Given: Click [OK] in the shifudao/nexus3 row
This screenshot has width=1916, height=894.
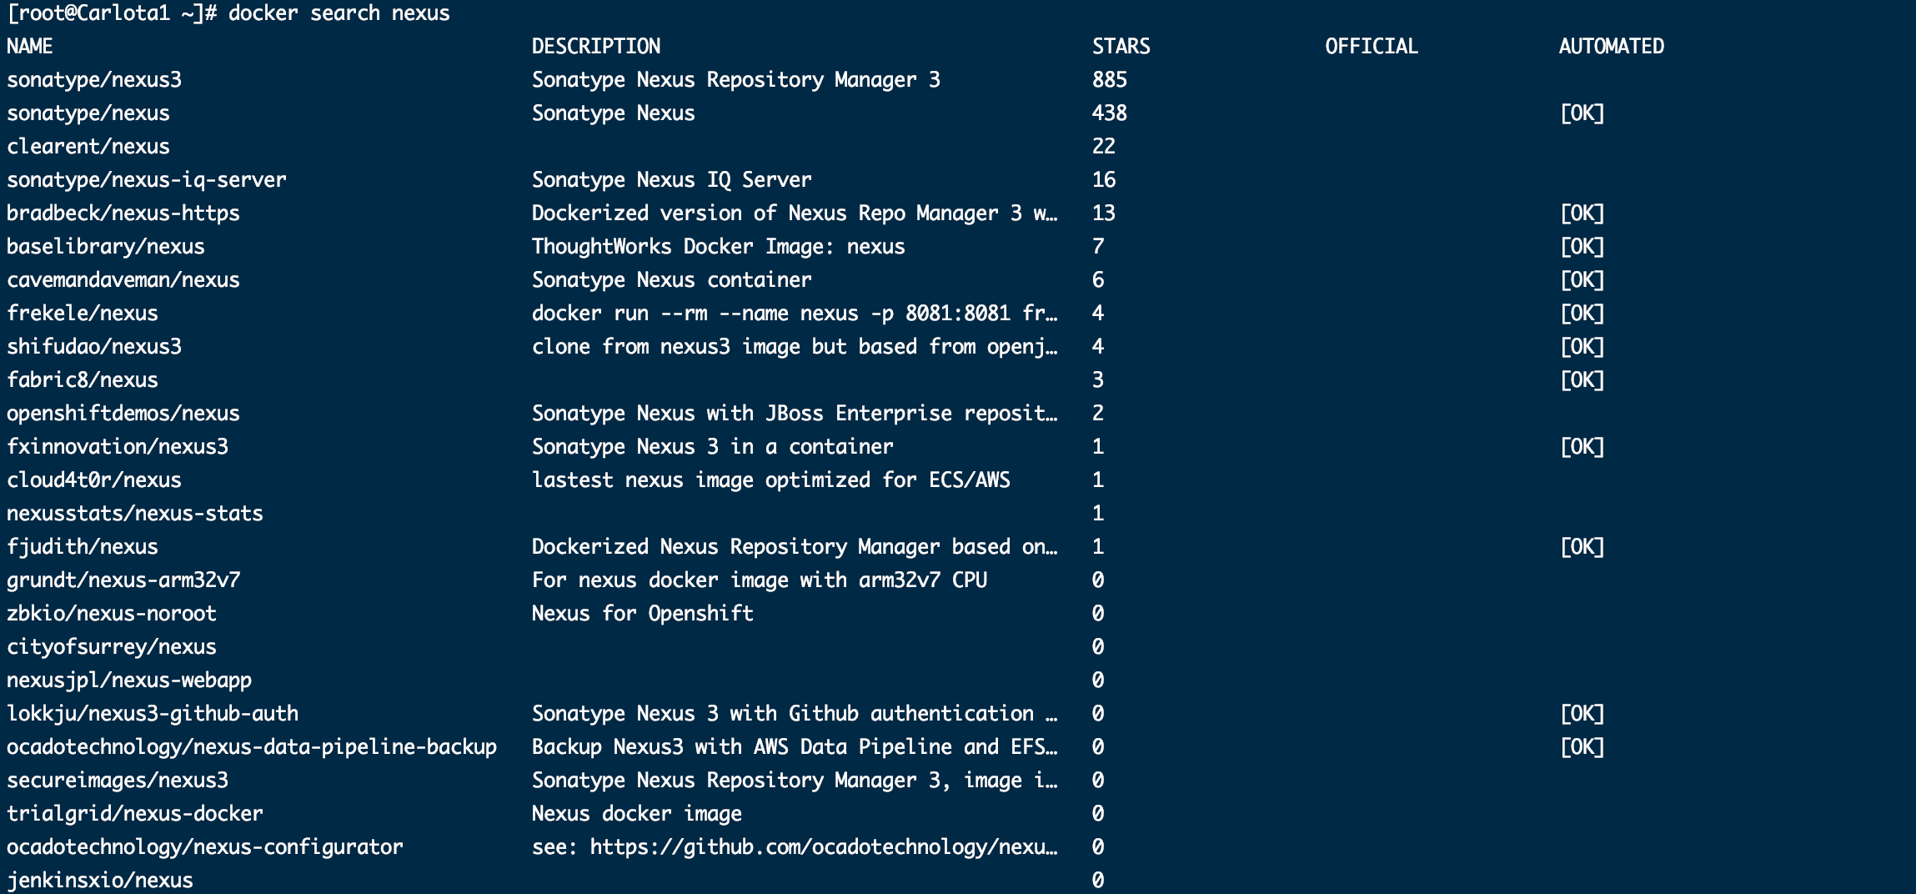Looking at the screenshot, I should pyautogui.click(x=1582, y=347).
